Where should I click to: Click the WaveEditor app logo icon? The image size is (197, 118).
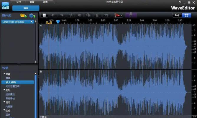[x=5, y=6]
